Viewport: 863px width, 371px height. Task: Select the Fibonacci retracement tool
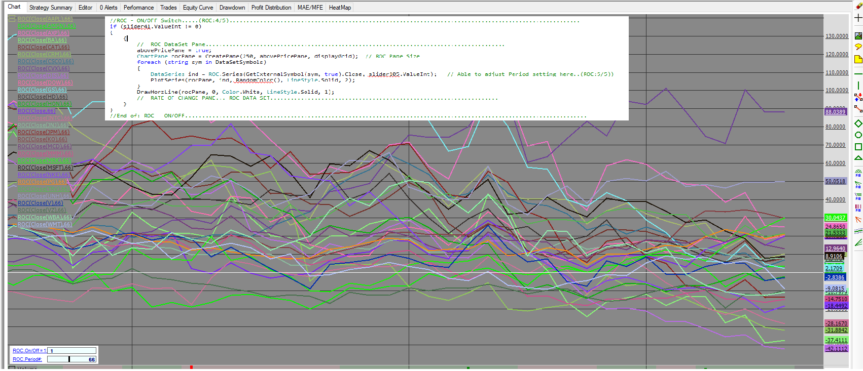coord(858,196)
